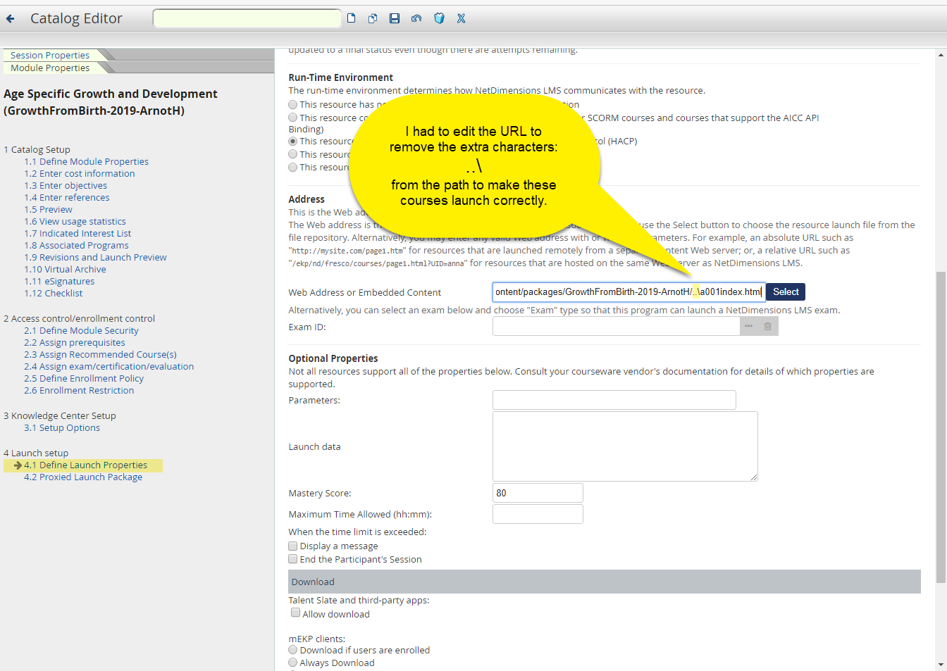
Task: Select the HACP run-time environment radio button
Action: pyautogui.click(x=292, y=141)
